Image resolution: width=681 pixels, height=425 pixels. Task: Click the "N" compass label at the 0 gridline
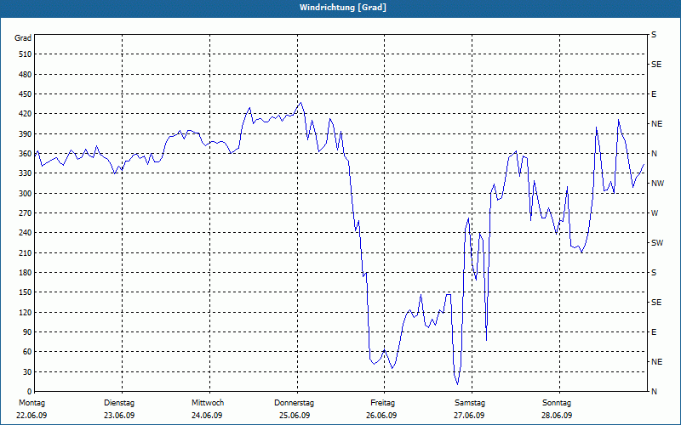click(x=655, y=392)
